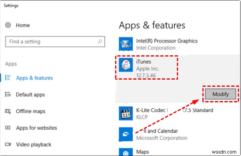The image size is (241, 156).
Task: Click the Video playback camera icon
Action: (8, 144)
